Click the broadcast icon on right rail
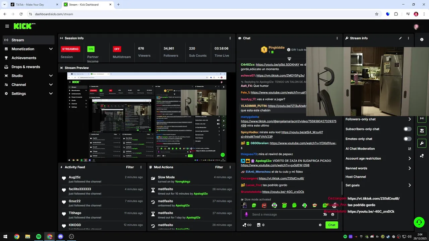429x241 pixels. click(422, 118)
